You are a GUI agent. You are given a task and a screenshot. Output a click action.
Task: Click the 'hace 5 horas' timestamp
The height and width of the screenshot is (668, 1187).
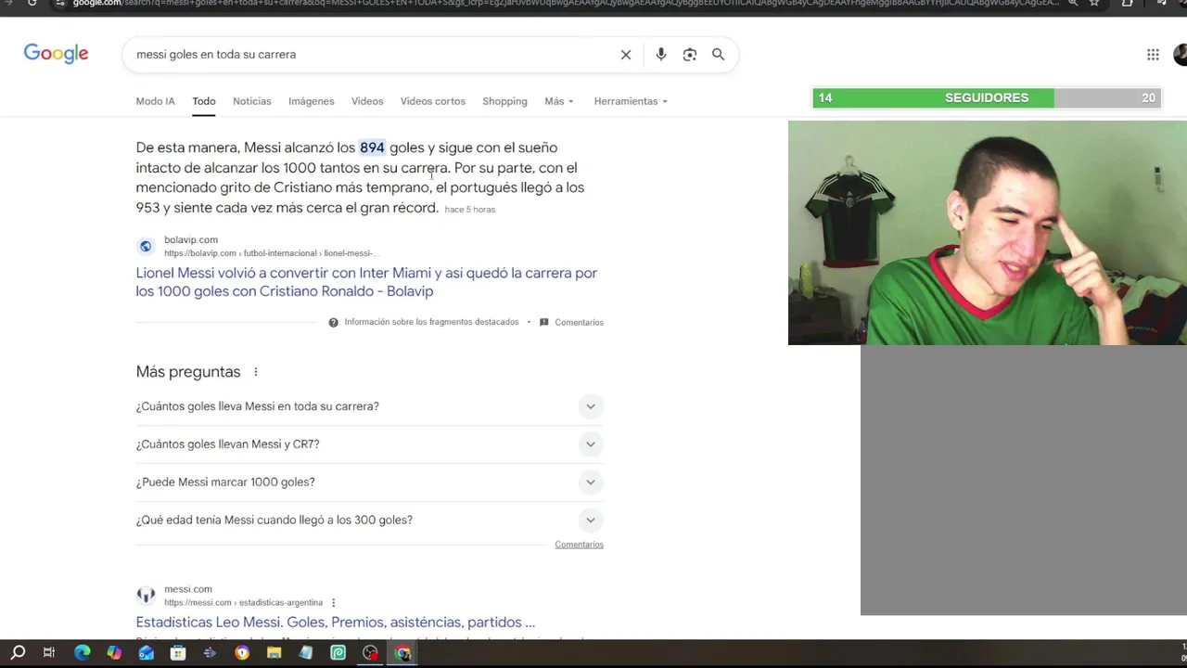(470, 210)
